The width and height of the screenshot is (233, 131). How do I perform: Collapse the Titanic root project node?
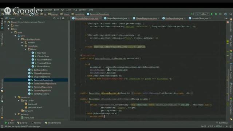point(5,22)
